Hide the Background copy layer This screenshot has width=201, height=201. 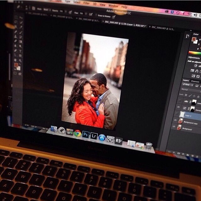(175, 120)
